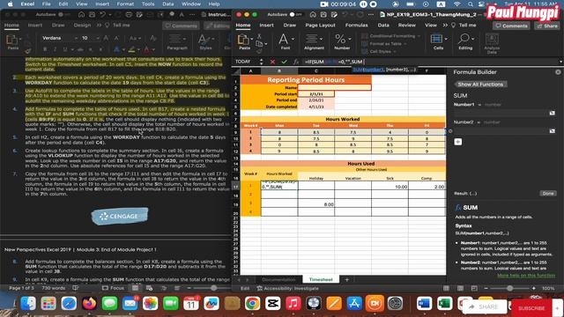Switch Excel to Page Layout view in status bar
The width and height of the screenshot is (564, 317).
point(460,288)
